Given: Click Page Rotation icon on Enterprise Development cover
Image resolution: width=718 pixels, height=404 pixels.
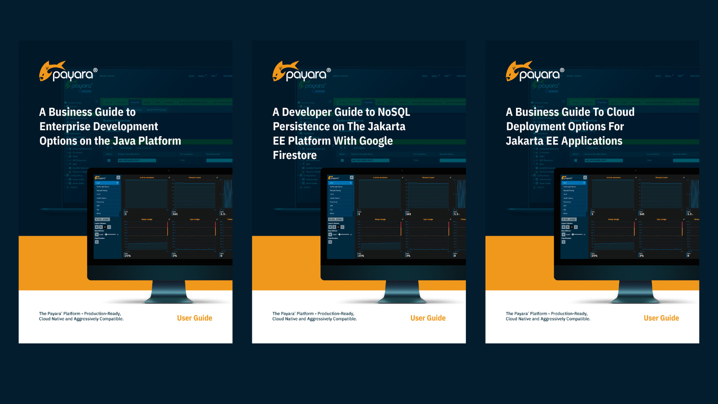Looking at the screenshot, I should pyautogui.click(x=96, y=242).
